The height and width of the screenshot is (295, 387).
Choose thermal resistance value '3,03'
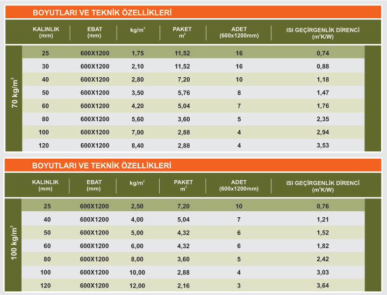click(x=323, y=272)
